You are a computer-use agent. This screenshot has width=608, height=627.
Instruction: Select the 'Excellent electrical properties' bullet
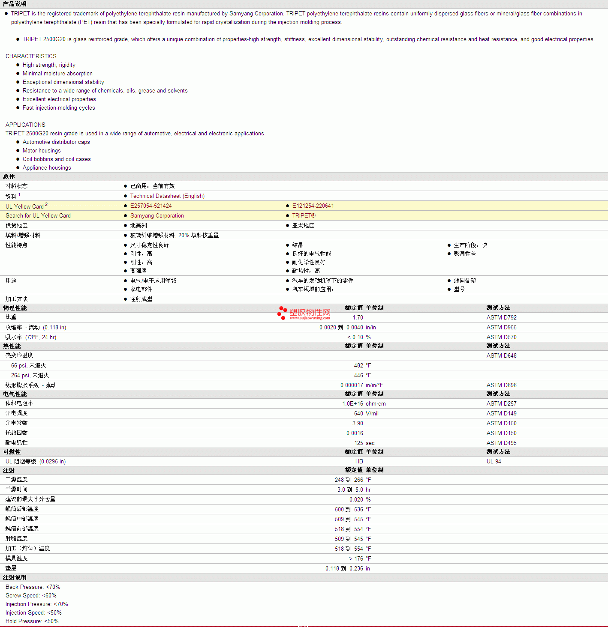59,99
